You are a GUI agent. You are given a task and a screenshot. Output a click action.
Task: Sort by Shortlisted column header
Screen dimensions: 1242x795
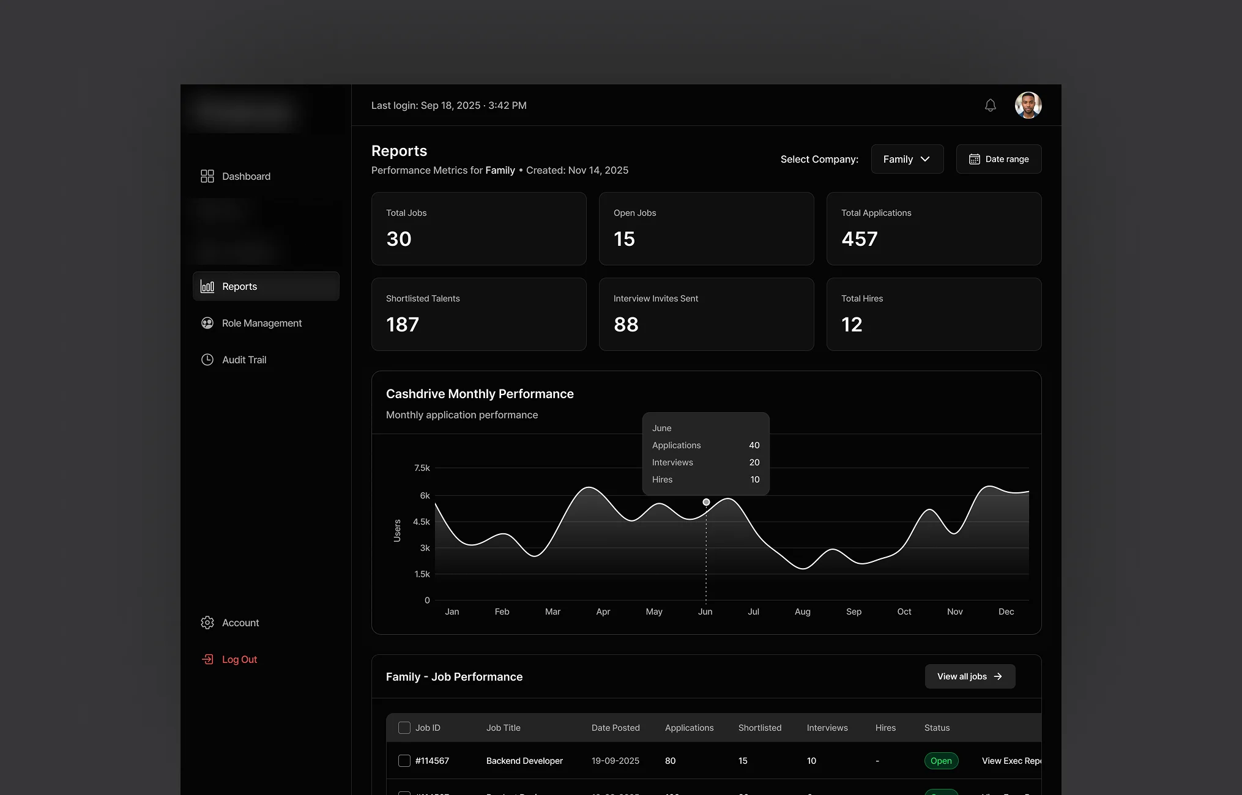[760, 728]
